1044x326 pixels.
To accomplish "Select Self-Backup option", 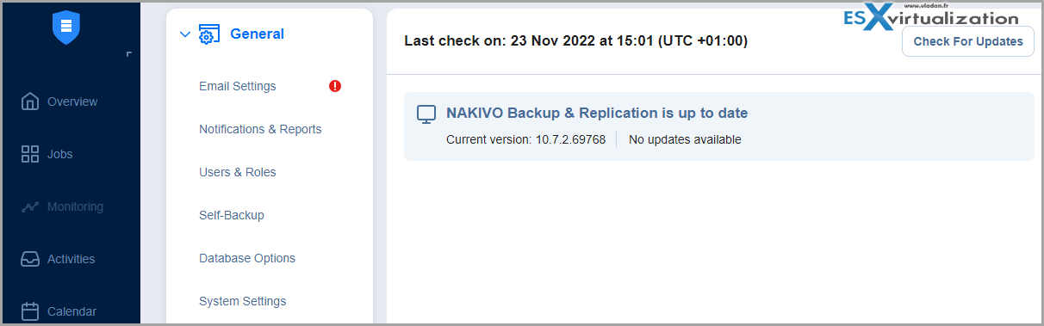I will 232,215.
